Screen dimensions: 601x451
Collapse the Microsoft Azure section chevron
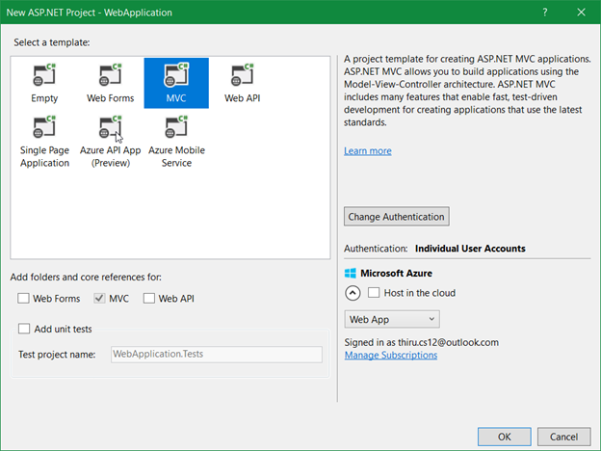pos(353,293)
